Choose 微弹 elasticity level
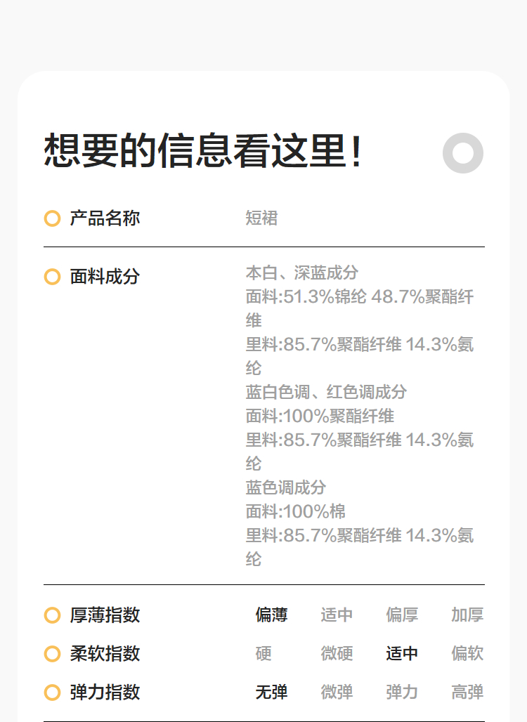This screenshot has width=527, height=722. click(x=337, y=693)
